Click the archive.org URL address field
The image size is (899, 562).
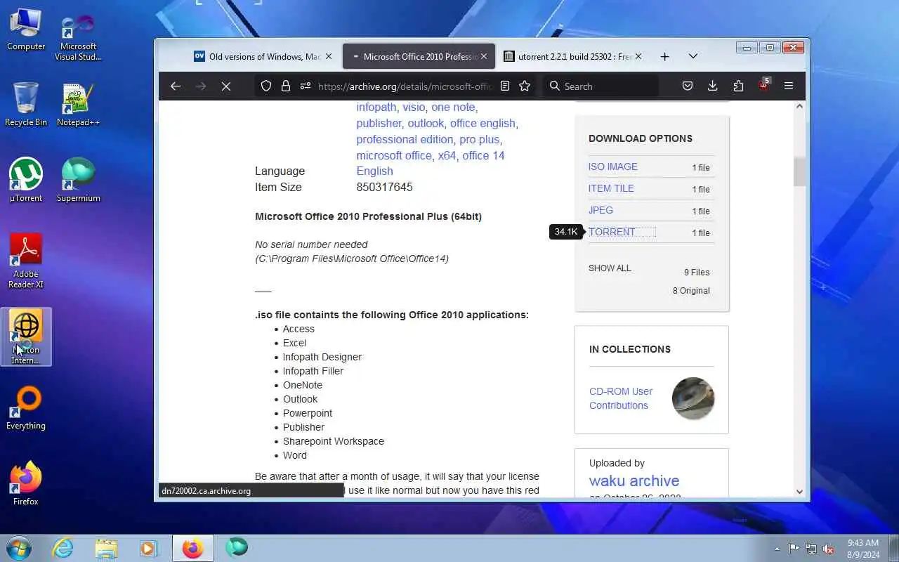(x=404, y=86)
